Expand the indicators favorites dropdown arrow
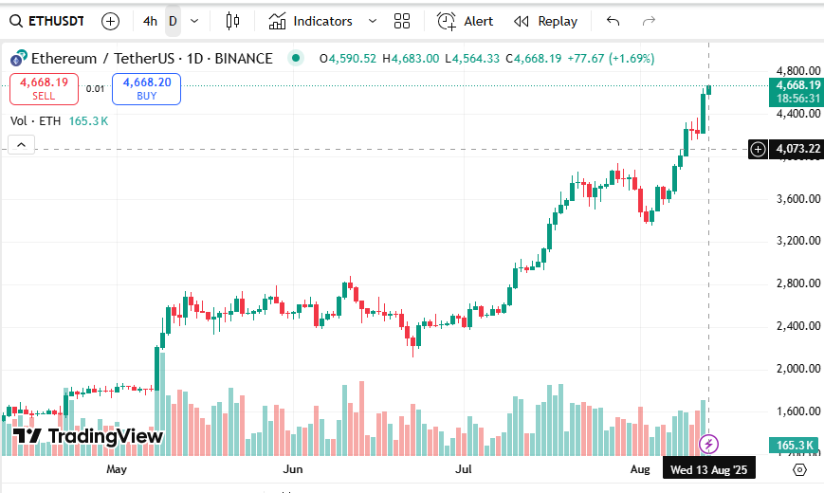824x493 pixels. (x=371, y=21)
